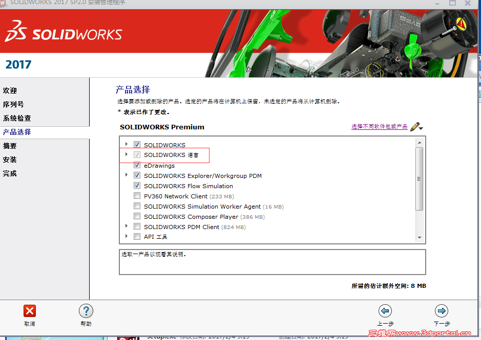This screenshot has width=481, height=340.
Task: Click the SOLIDWORKS Premium heading
Action: [x=162, y=127]
